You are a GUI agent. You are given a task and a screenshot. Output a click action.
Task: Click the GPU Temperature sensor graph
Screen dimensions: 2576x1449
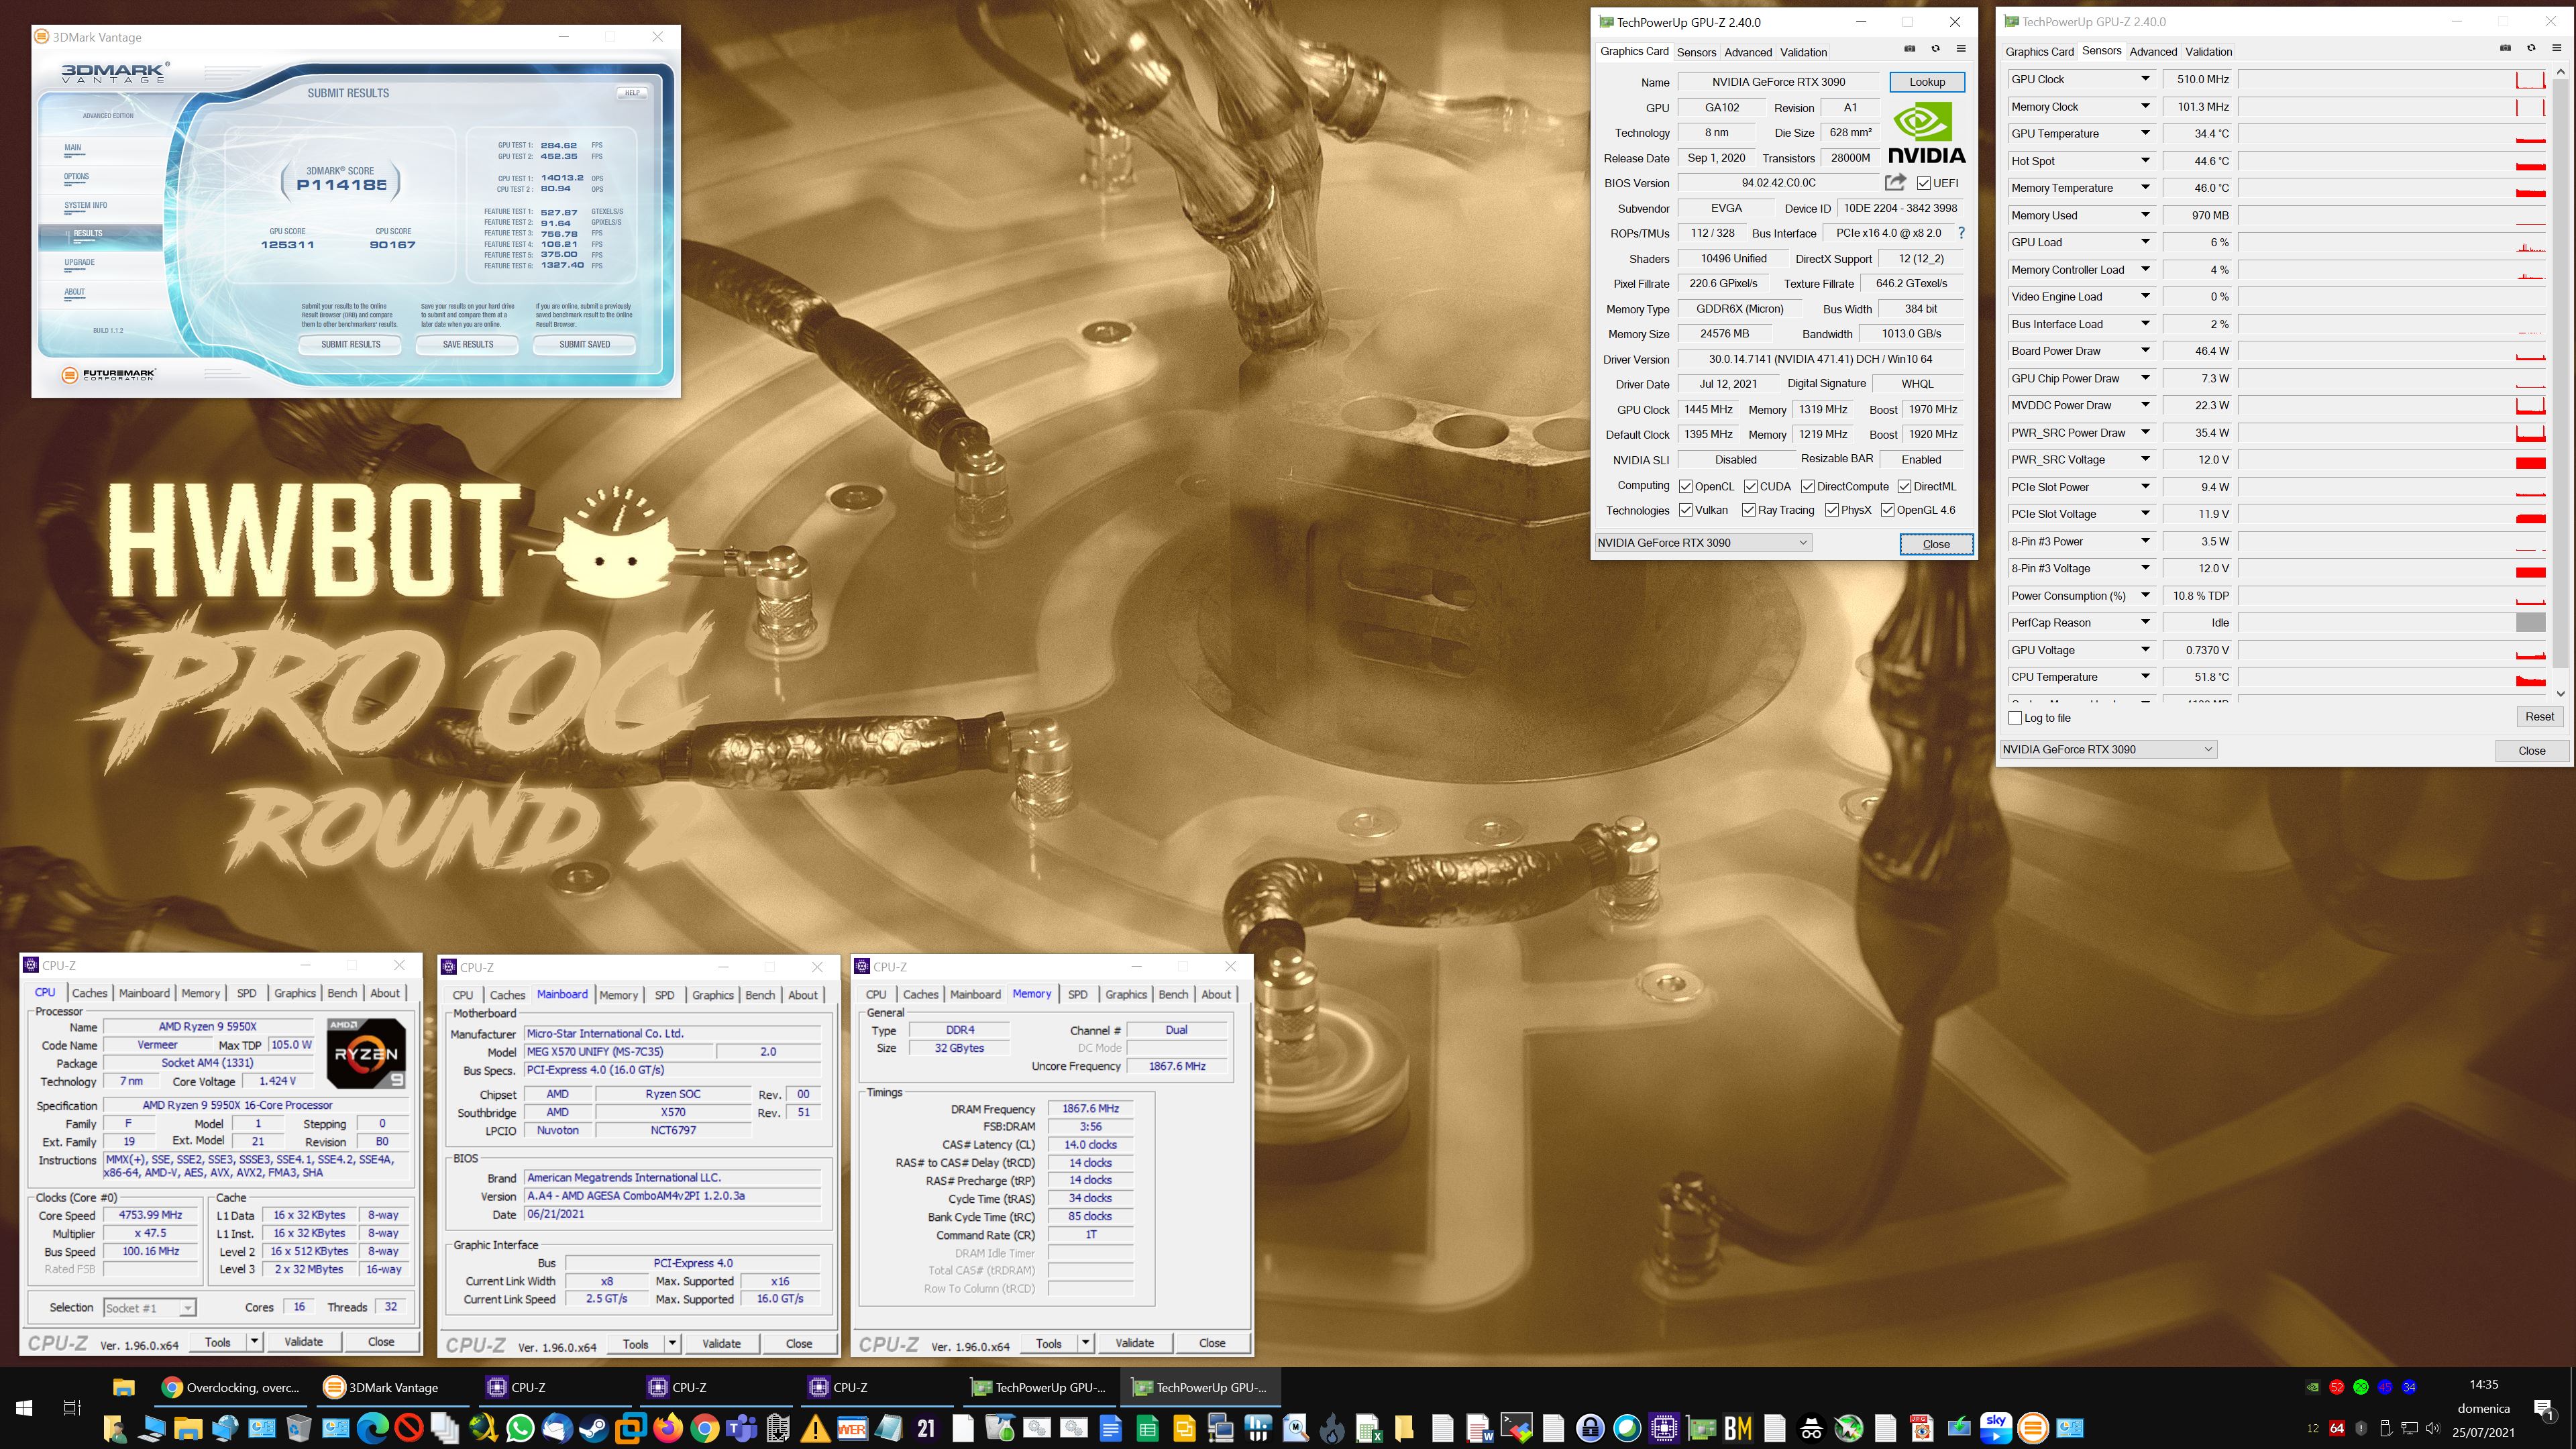(x=2392, y=134)
